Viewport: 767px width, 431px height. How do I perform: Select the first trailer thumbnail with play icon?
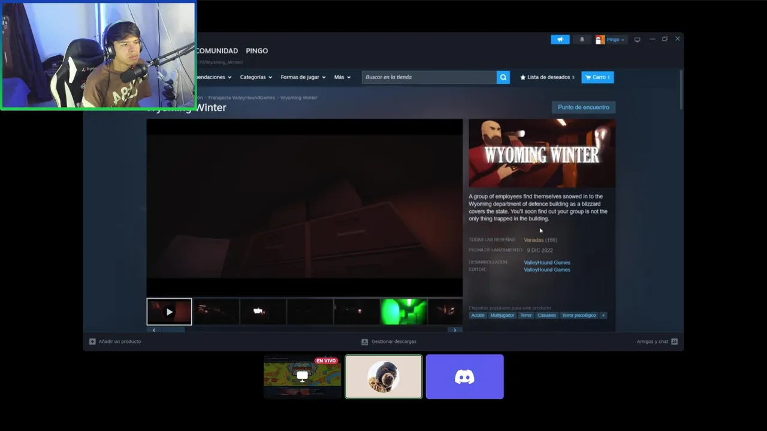169,311
